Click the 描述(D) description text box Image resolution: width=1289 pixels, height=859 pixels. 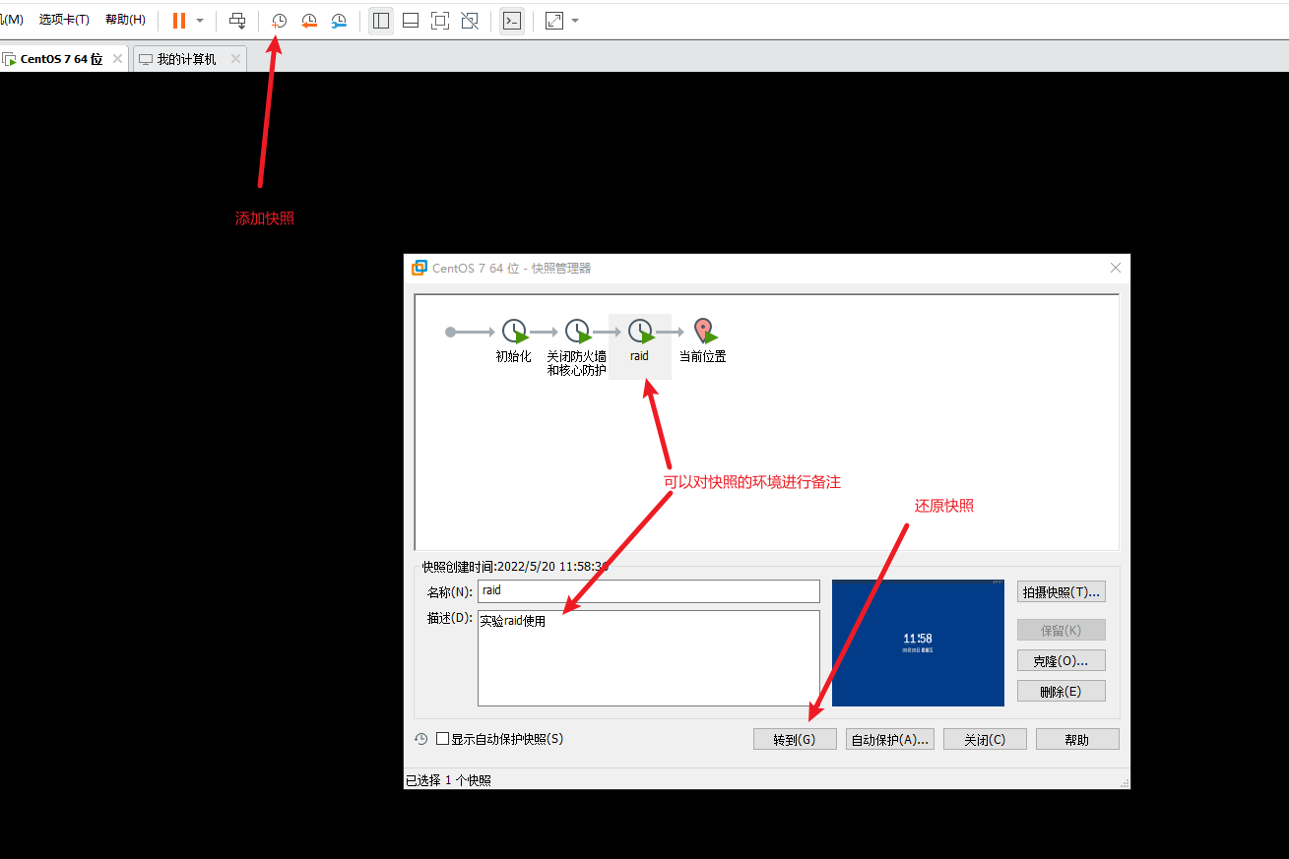click(649, 658)
